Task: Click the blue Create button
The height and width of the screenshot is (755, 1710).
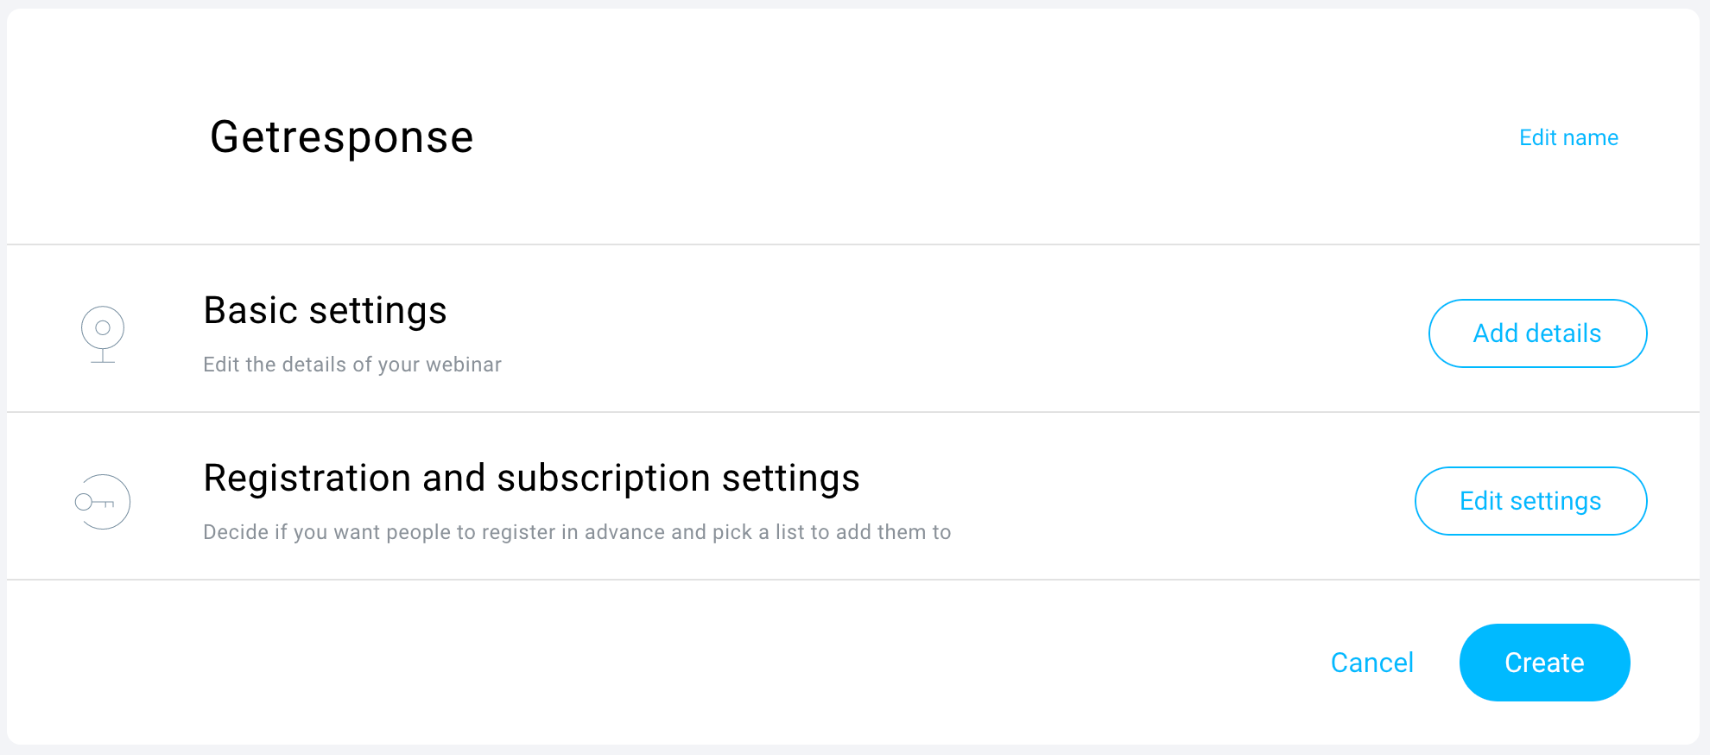Action: tap(1544, 663)
